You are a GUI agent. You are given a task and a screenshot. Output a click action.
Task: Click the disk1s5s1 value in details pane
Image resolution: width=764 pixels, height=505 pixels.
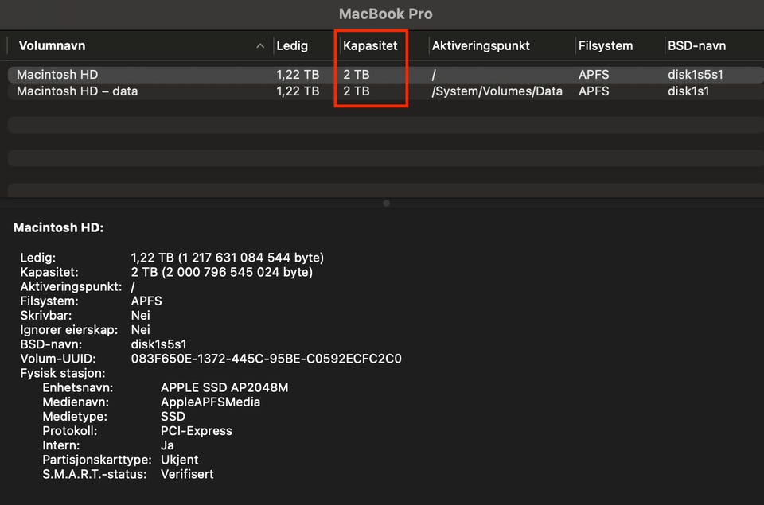(x=159, y=344)
